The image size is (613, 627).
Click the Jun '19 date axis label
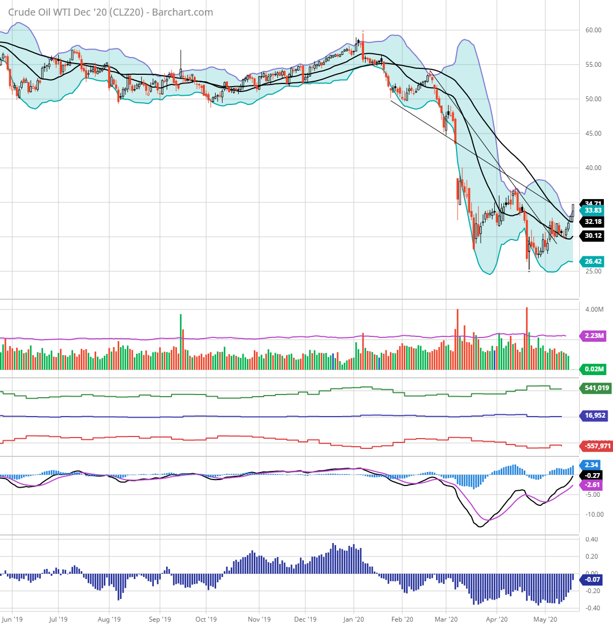coord(13,619)
